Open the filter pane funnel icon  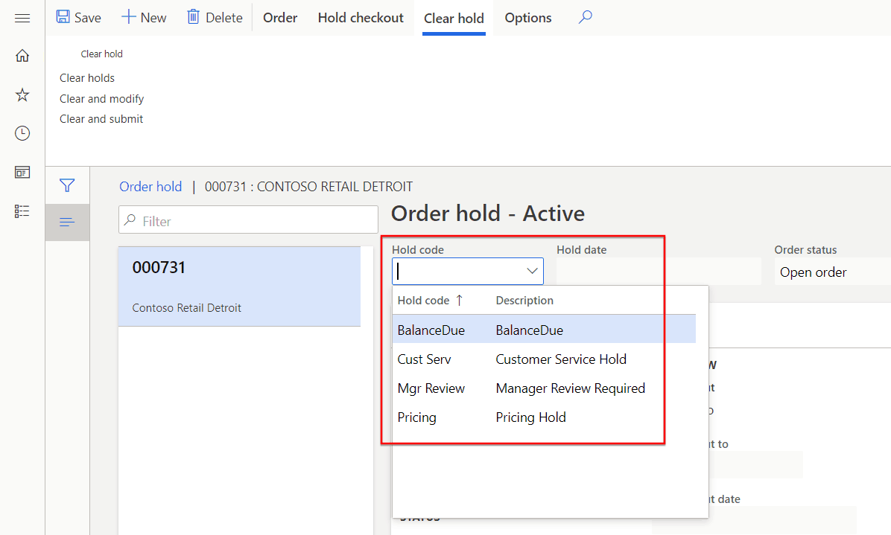67,185
